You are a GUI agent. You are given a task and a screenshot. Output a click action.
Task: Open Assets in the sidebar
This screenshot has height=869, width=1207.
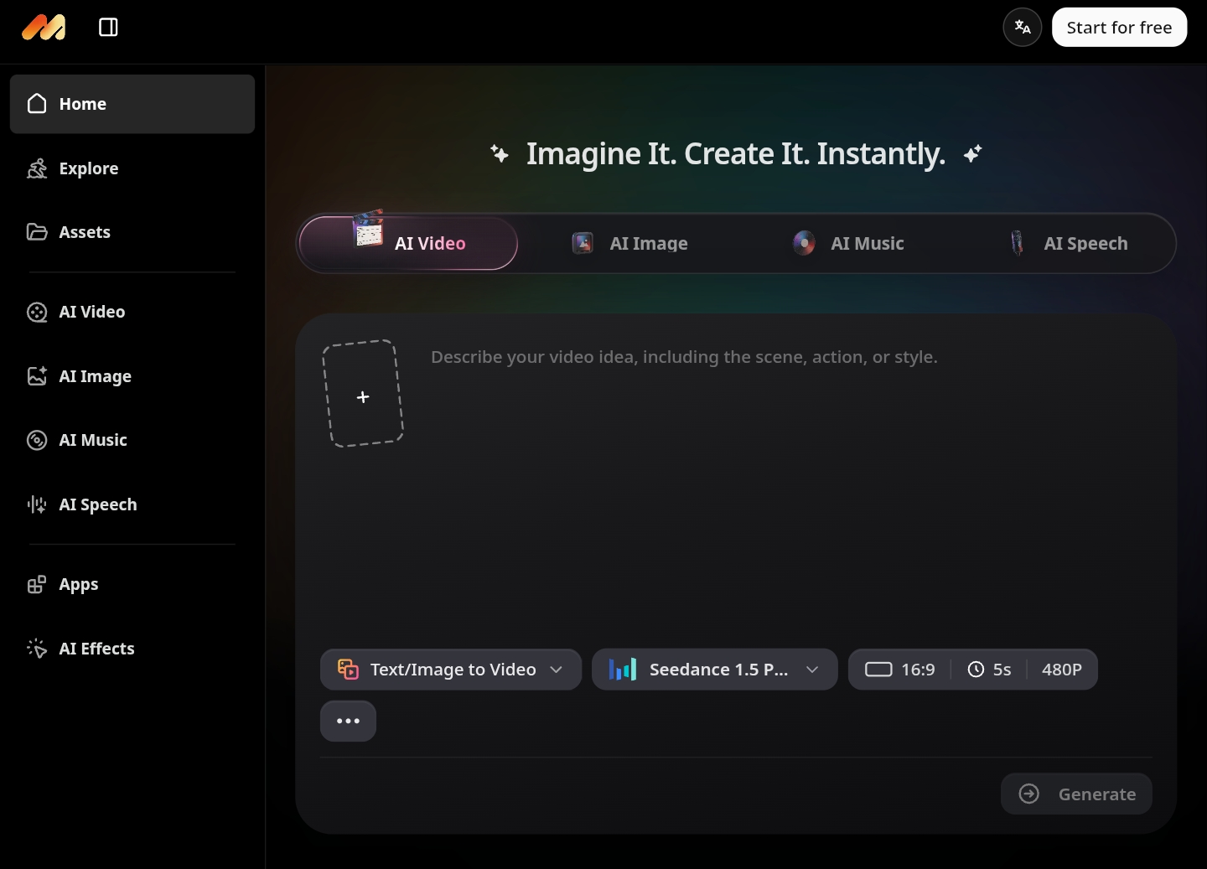[132, 232]
